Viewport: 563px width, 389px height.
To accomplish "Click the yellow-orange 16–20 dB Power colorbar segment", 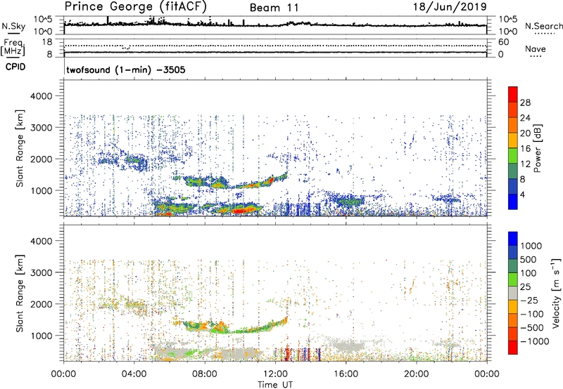I will pyautogui.click(x=513, y=140).
